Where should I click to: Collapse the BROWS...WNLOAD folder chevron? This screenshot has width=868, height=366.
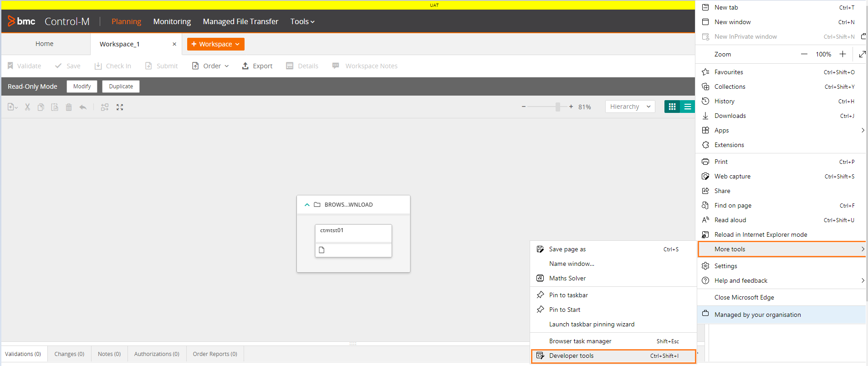point(307,205)
